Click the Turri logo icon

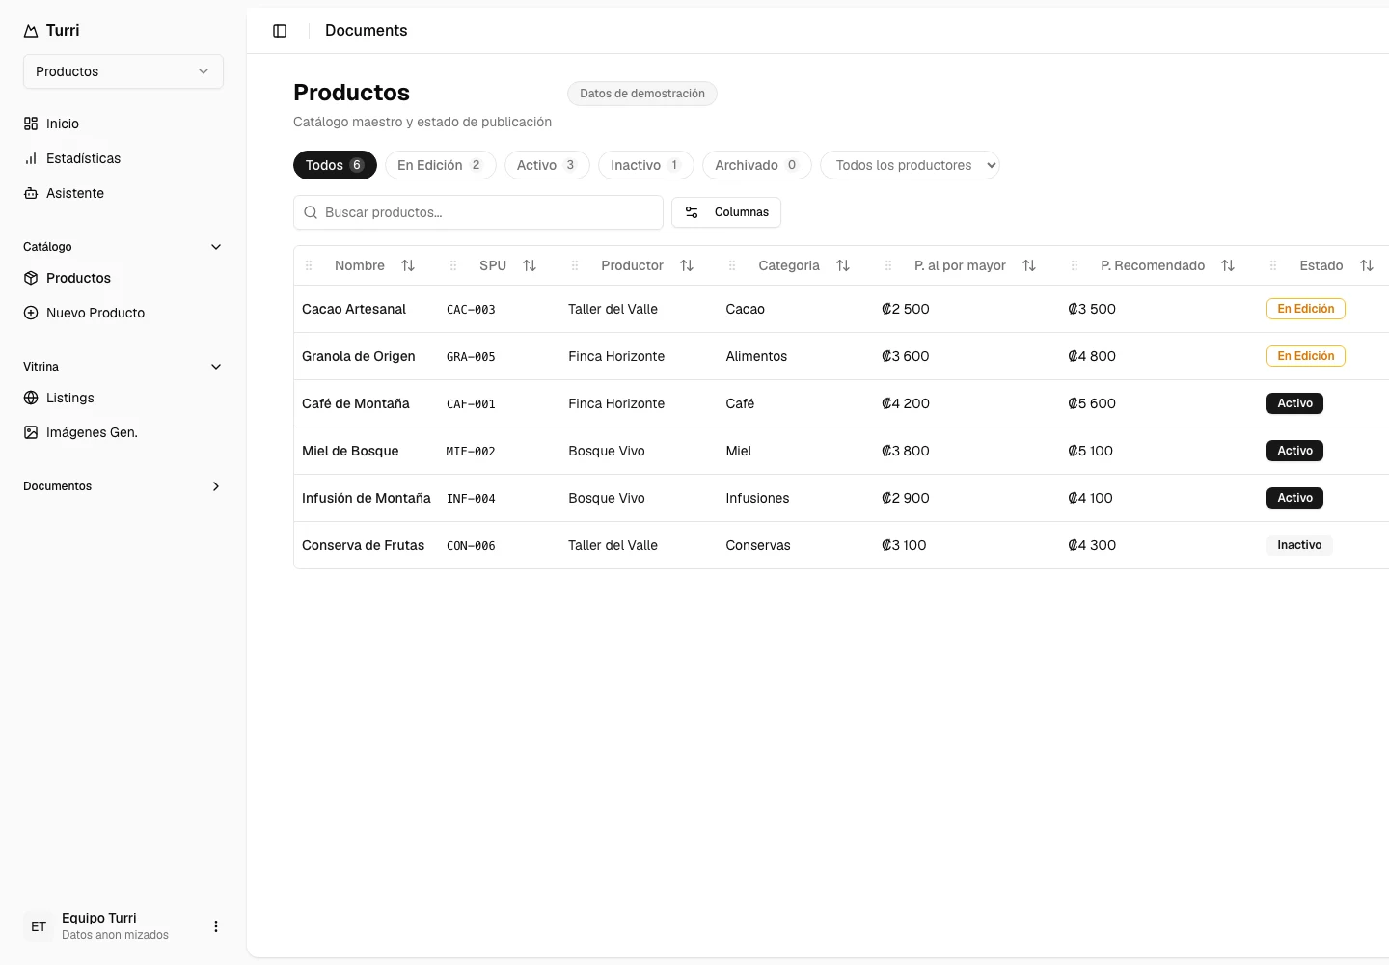[31, 31]
